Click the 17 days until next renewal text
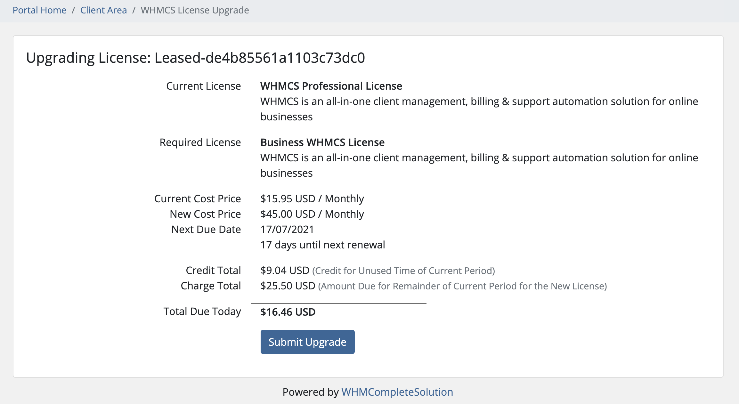 (x=323, y=245)
